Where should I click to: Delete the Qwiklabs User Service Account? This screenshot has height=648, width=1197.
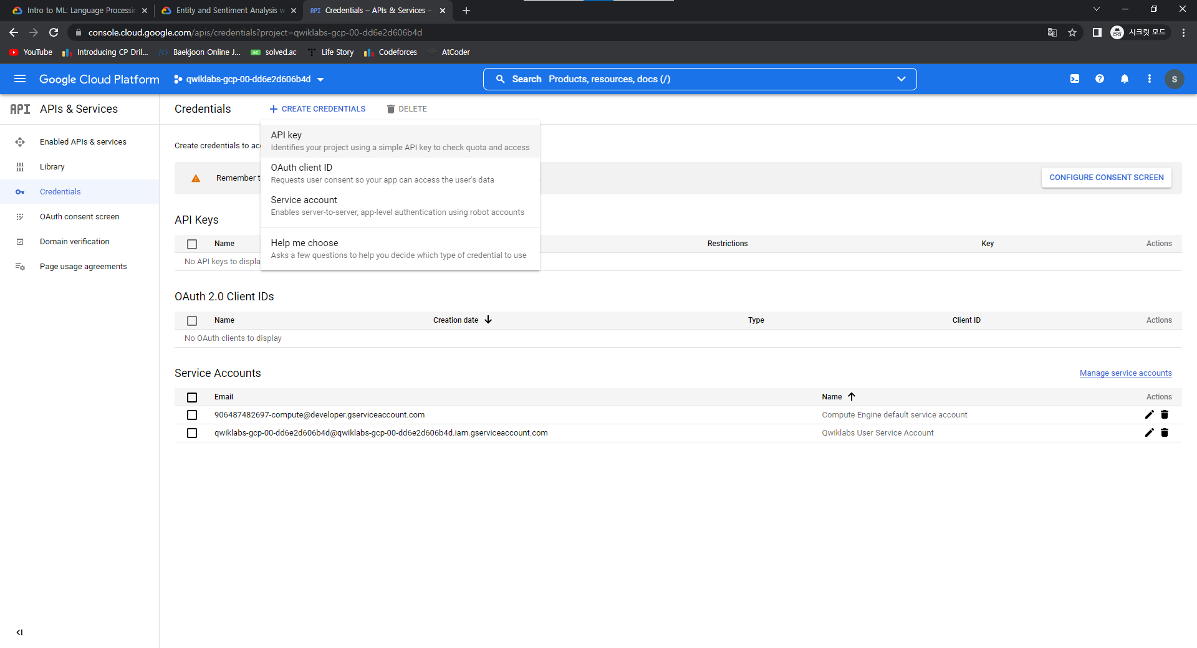pyautogui.click(x=1165, y=432)
